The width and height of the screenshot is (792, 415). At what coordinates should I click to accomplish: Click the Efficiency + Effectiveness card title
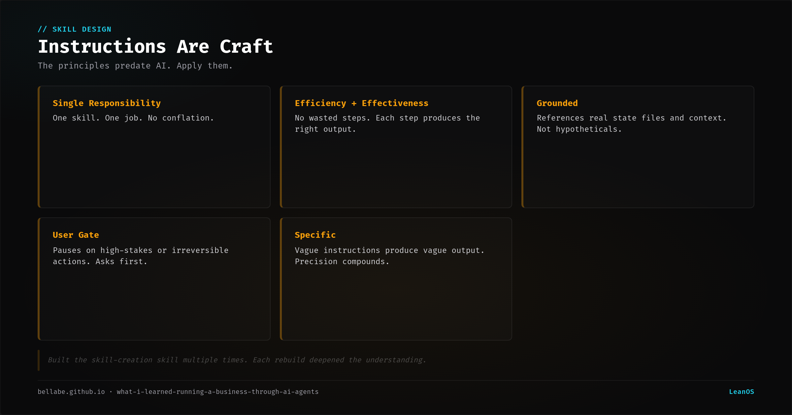click(x=361, y=103)
